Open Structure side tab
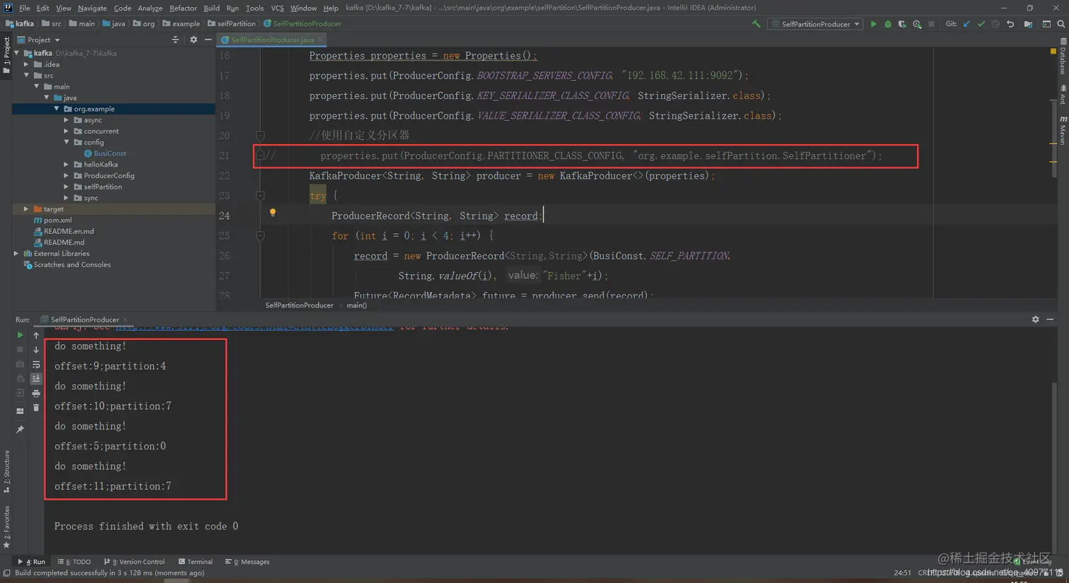The width and height of the screenshot is (1069, 583). coord(6,471)
